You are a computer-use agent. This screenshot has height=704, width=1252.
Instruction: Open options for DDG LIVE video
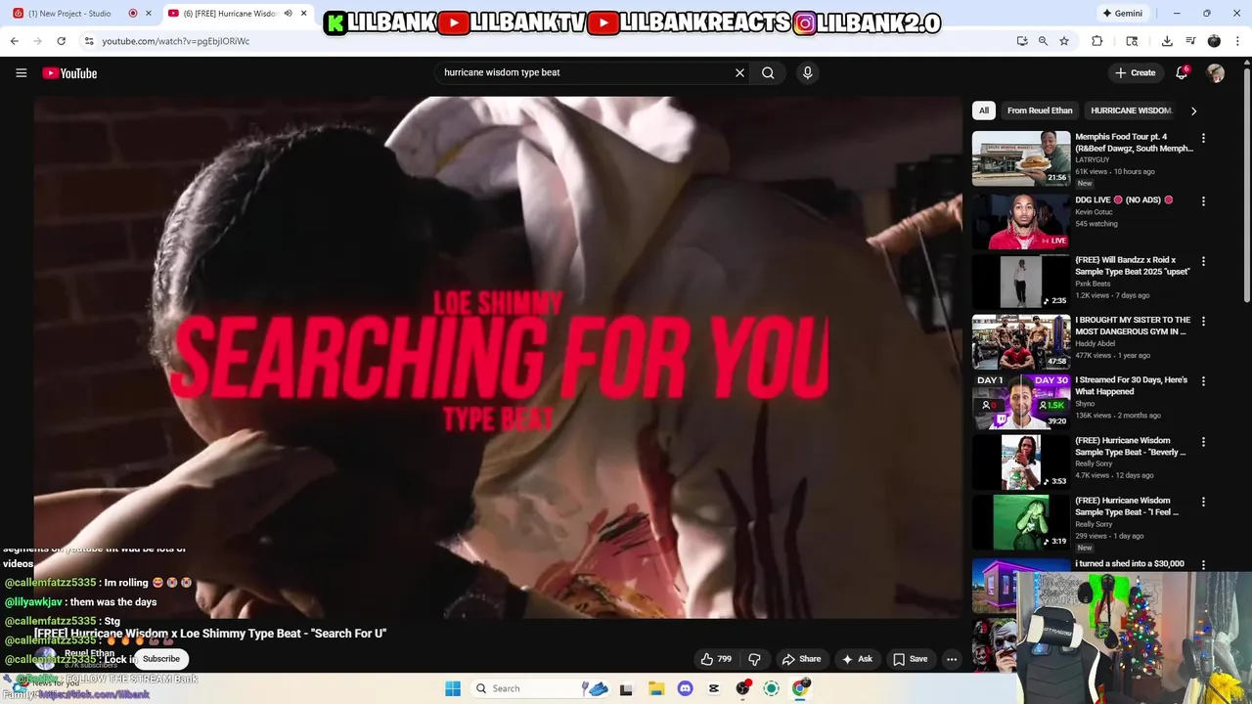point(1203,201)
